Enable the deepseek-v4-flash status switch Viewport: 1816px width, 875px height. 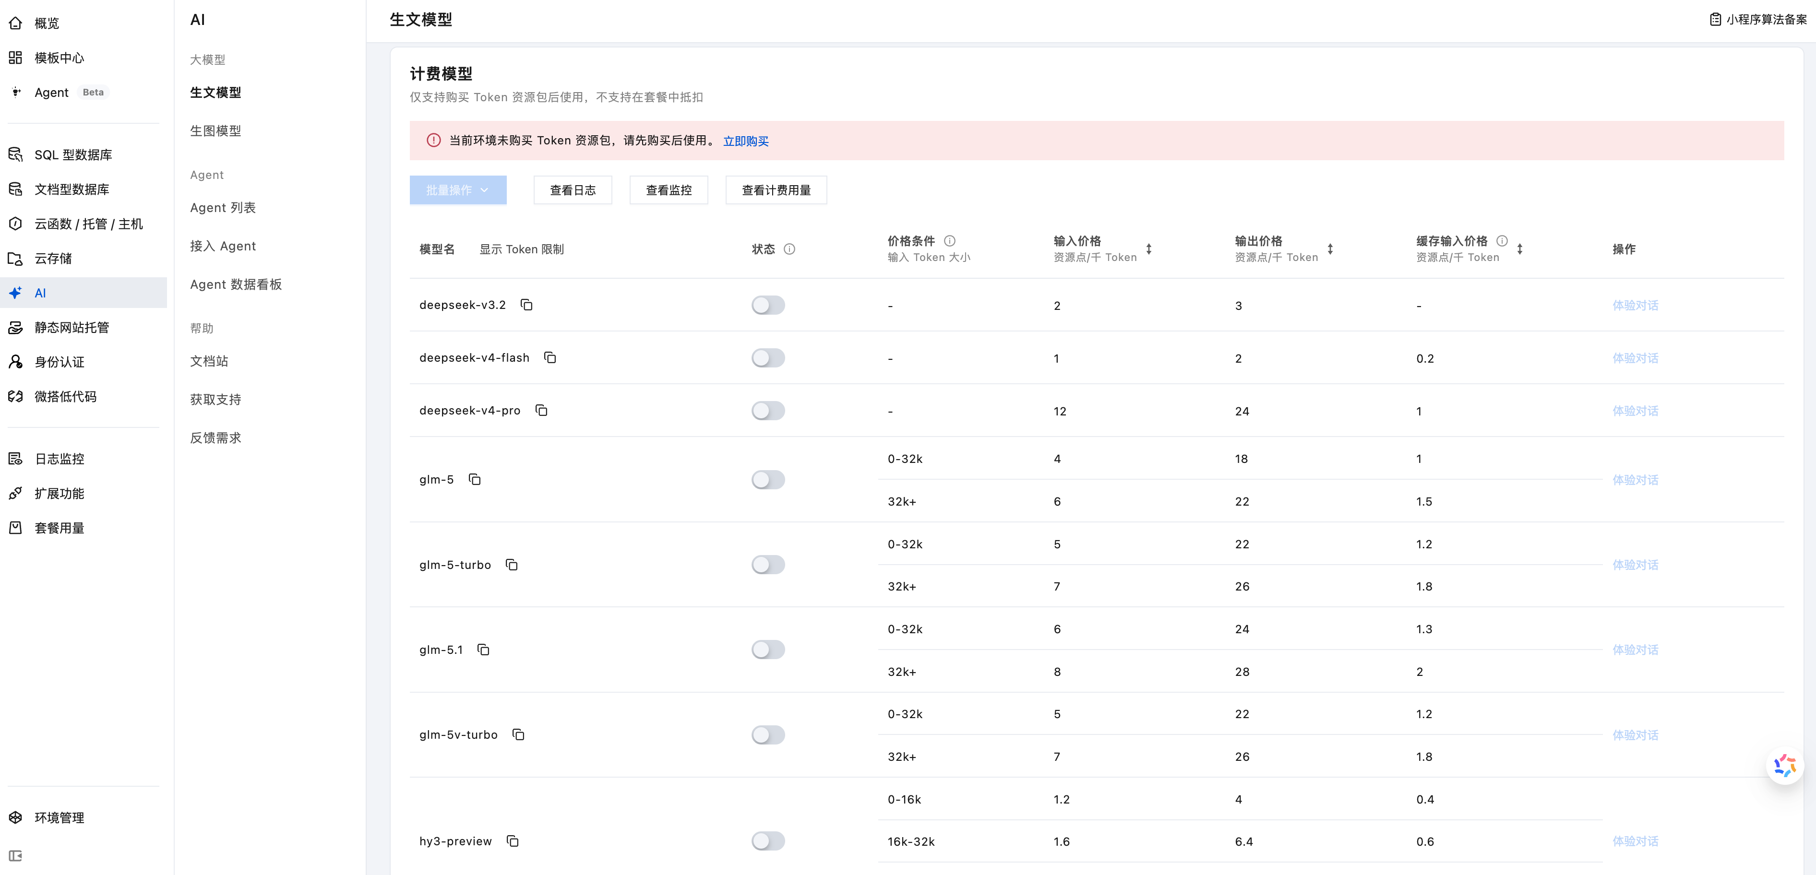point(768,358)
